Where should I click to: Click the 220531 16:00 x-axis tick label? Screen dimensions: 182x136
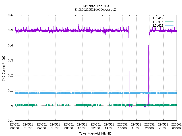click(123, 126)
